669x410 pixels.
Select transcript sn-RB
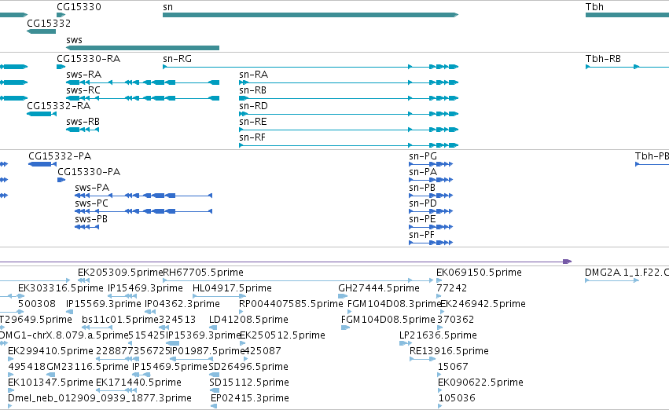coord(348,98)
